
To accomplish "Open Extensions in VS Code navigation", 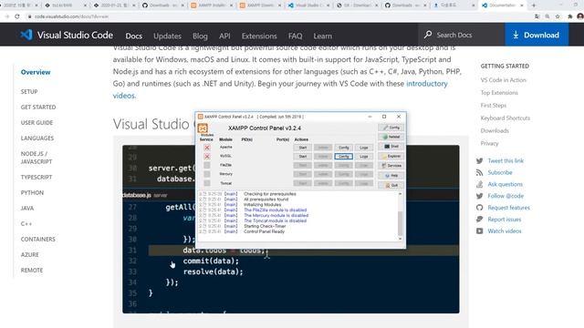I will coord(259,36).
